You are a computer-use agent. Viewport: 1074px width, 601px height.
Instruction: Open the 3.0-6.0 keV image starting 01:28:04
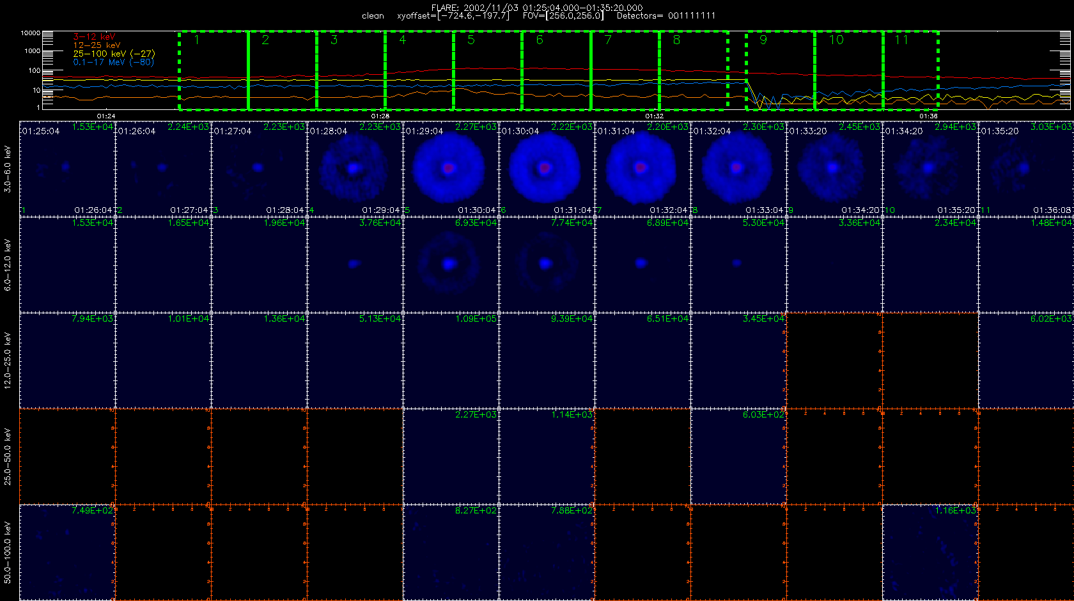pyautogui.click(x=355, y=168)
